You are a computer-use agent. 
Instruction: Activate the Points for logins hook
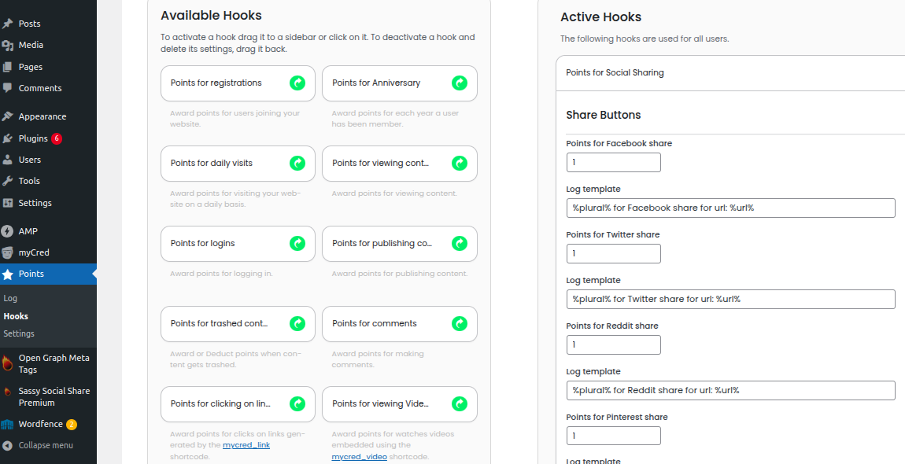(238, 244)
